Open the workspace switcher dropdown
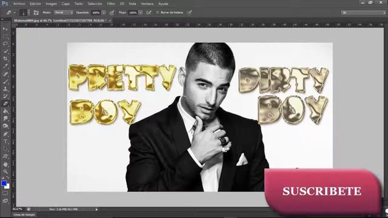Viewport: 388px width, 218px height. [x=363, y=12]
